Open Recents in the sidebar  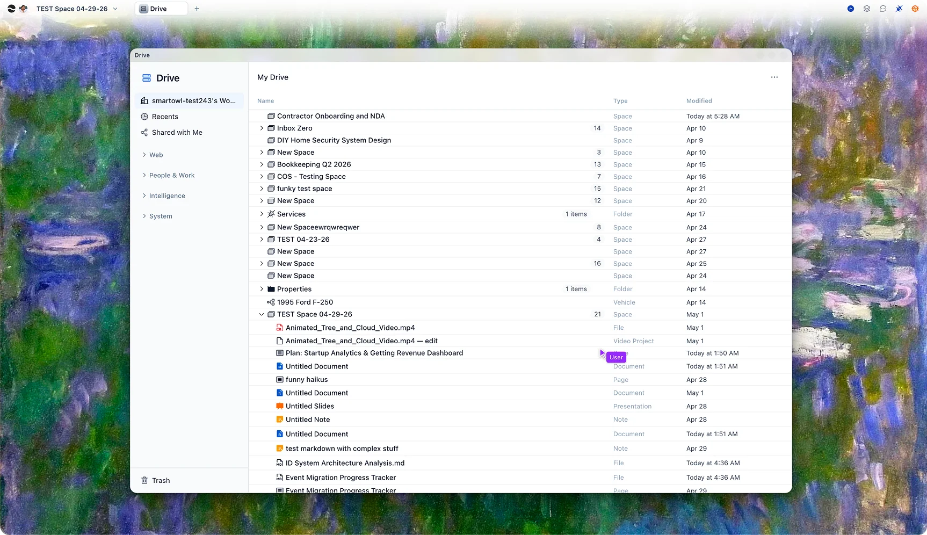[x=189, y=117]
